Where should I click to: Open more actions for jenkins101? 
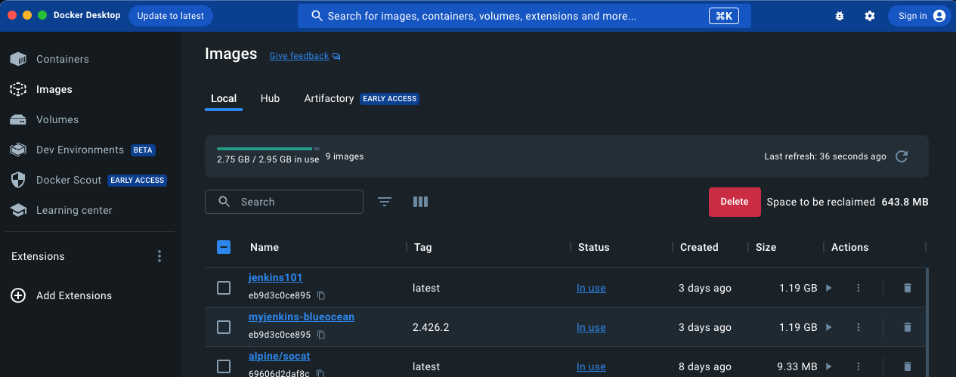[x=859, y=288]
